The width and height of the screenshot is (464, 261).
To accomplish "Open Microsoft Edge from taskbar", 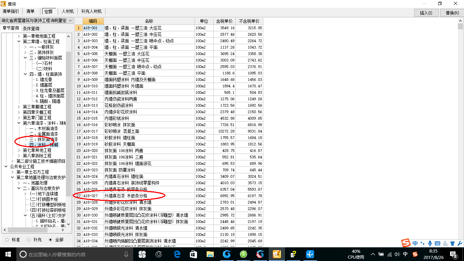I will click(177, 254).
